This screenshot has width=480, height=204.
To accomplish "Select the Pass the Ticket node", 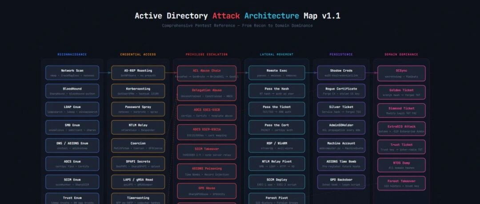I will point(277,109).
